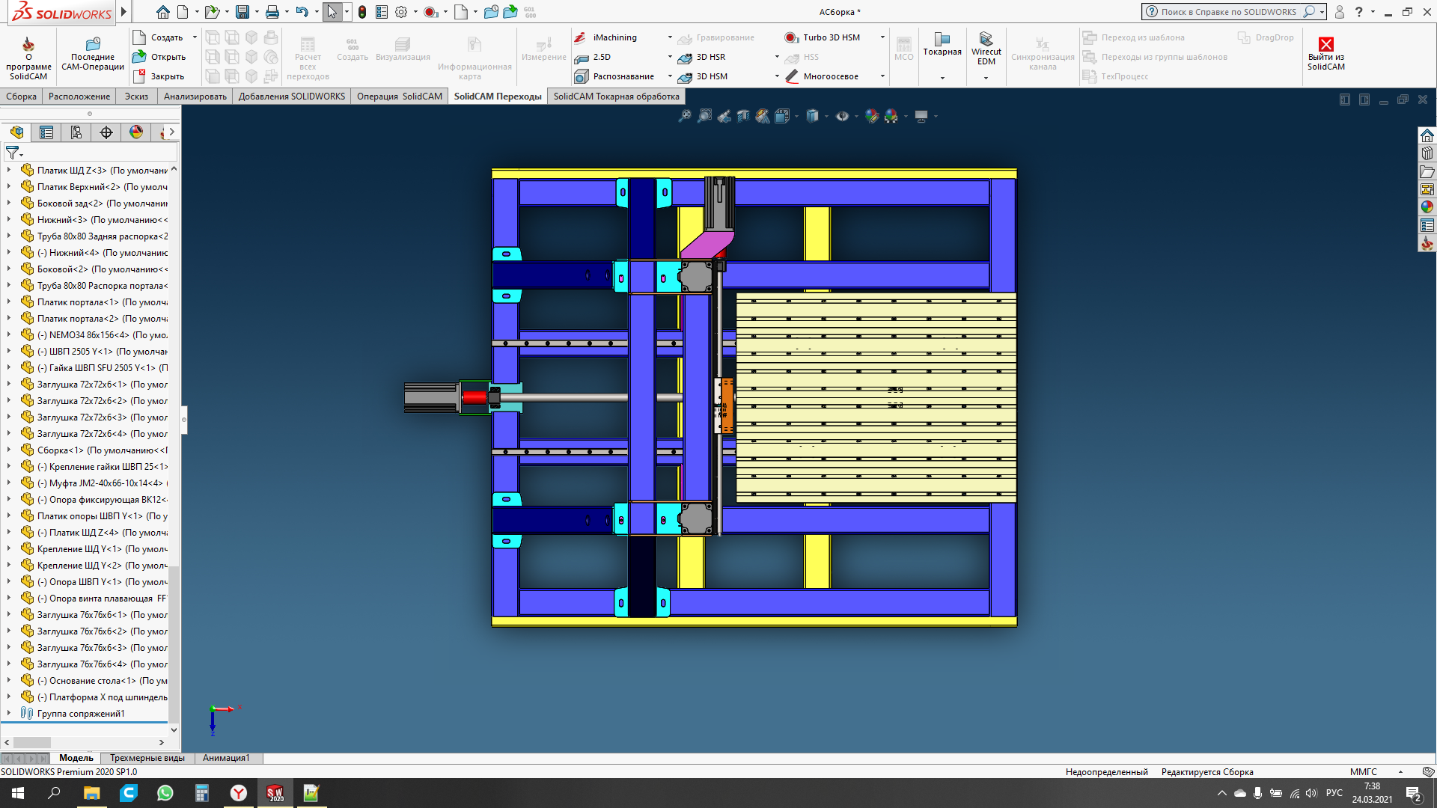Open the Анализировать ribbon tab
Image resolution: width=1437 pixels, height=808 pixels.
pyautogui.click(x=195, y=97)
